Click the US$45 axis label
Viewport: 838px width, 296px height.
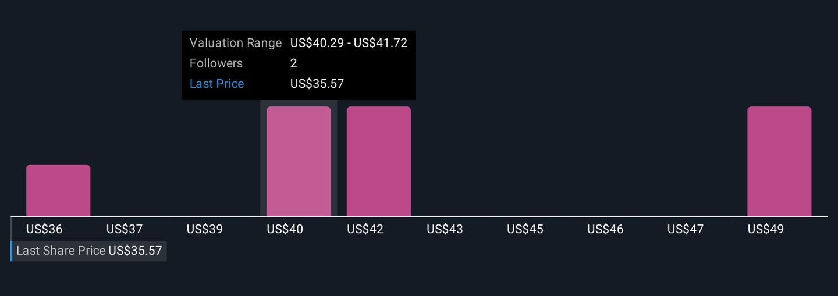point(525,229)
